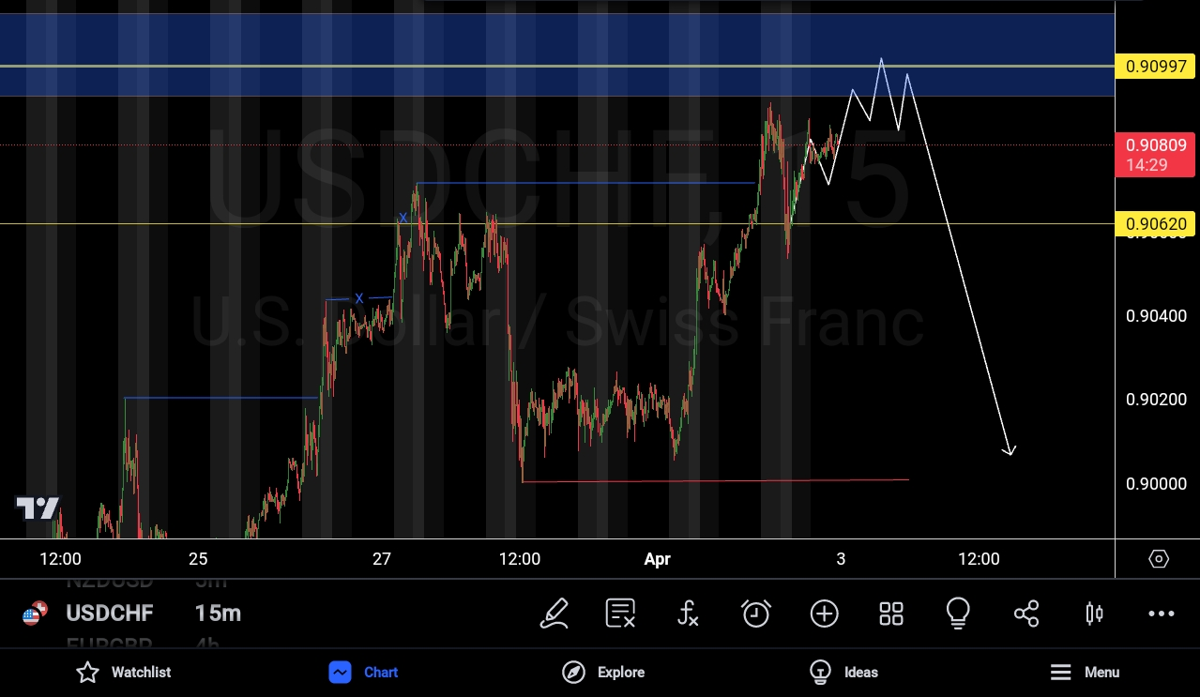Change chart type via candlestick icon
Screen dimensions: 1200x697
[1093, 614]
